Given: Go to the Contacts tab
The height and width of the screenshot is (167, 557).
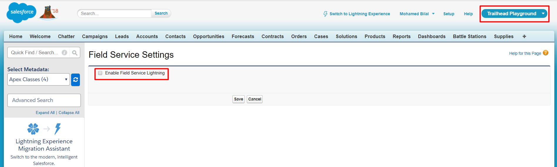Looking at the screenshot, I should pos(175,36).
